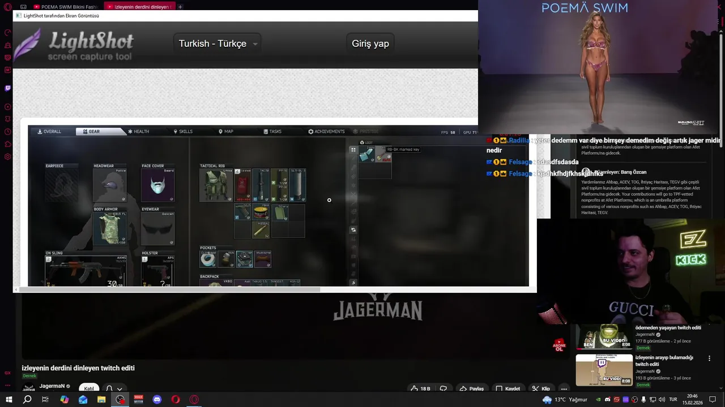Open the TASKS tab in game screenshot
This screenshot has width=725, height=407.
click(x=272, y=131)
